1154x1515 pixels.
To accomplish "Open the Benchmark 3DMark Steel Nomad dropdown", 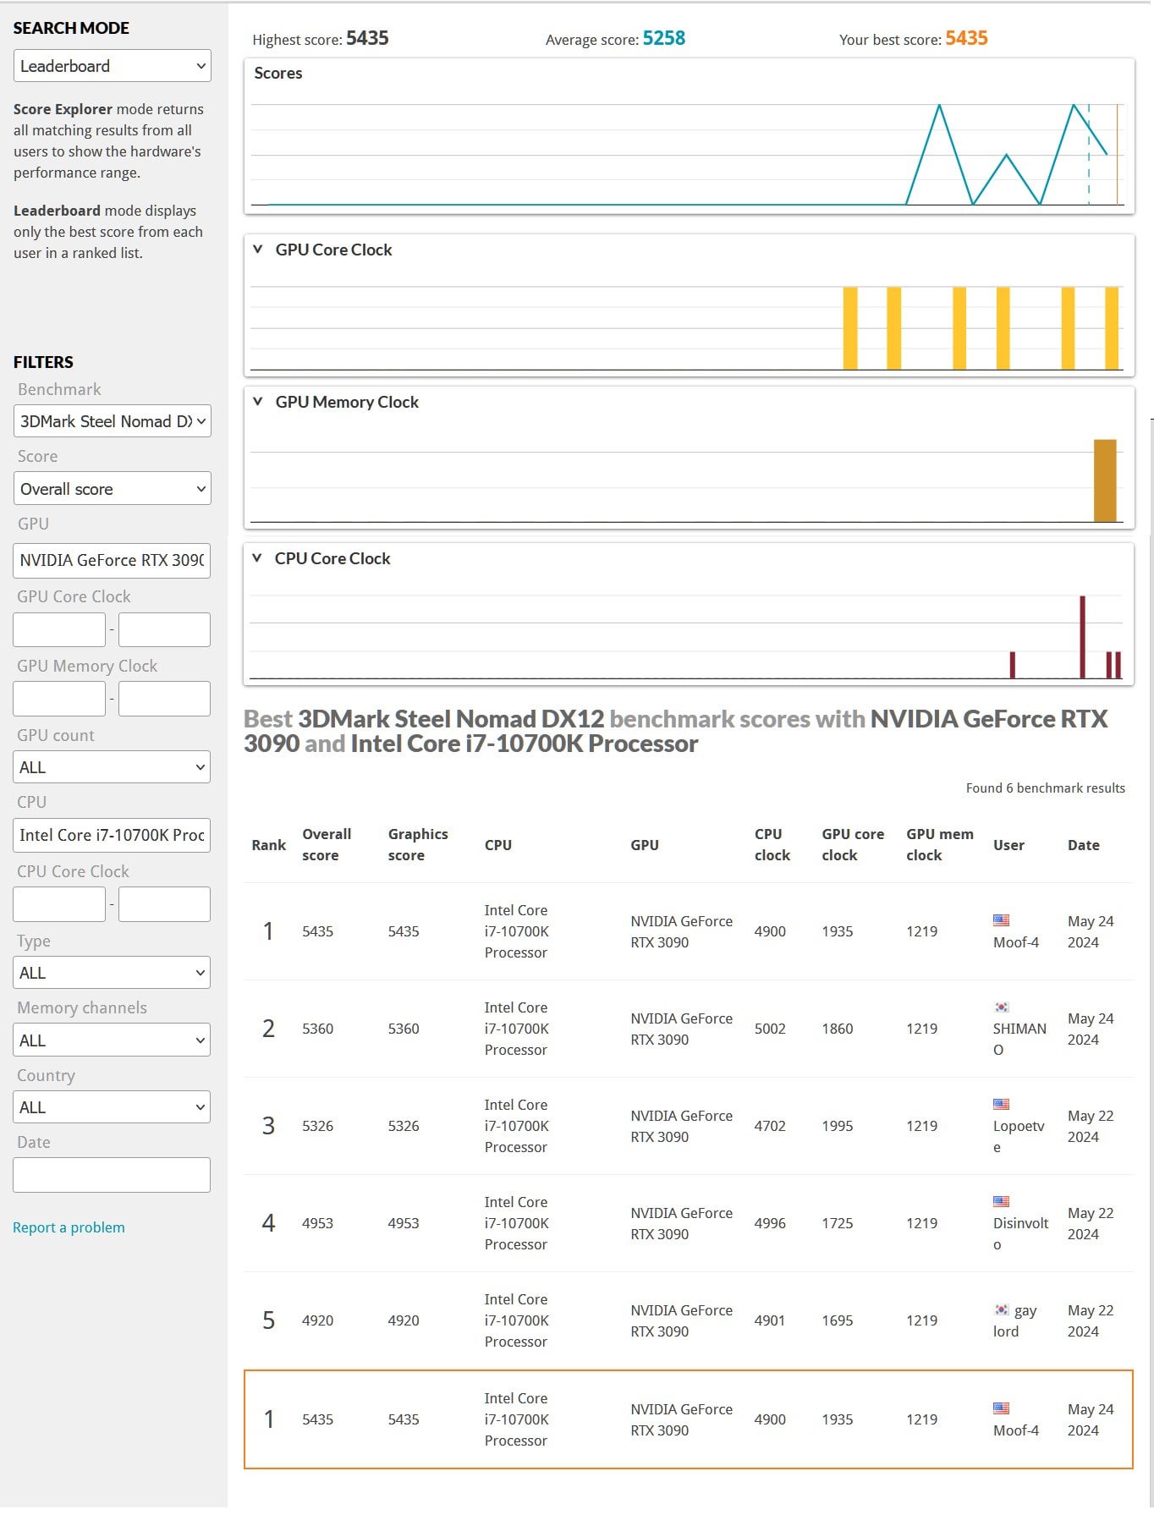I will pyautogui.click(x=112, y=421).
